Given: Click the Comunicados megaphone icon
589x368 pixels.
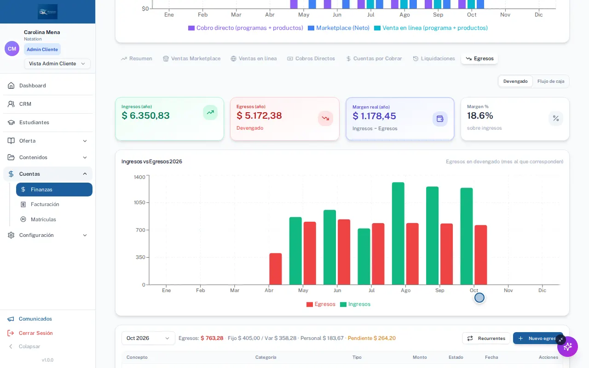Looking at the screenshot, I should click(11, 319).
